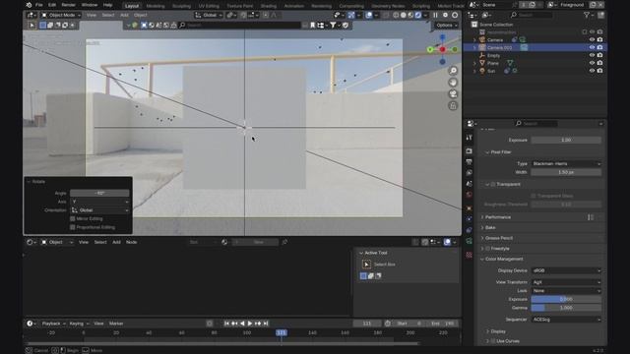Hide Empty via eye icon
630x354 pixels.
click(x=592, y=55)
